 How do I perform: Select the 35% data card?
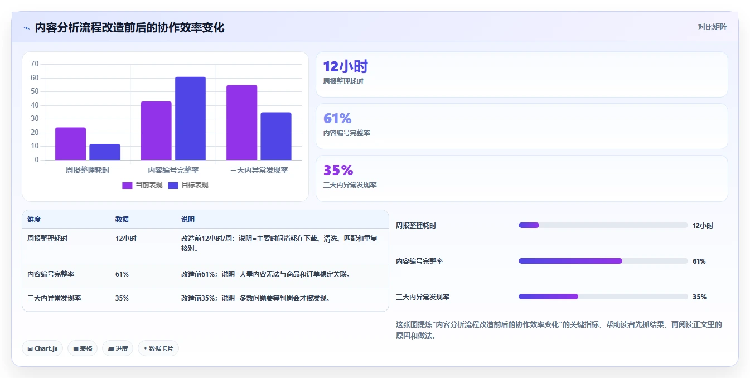(522, 178)
